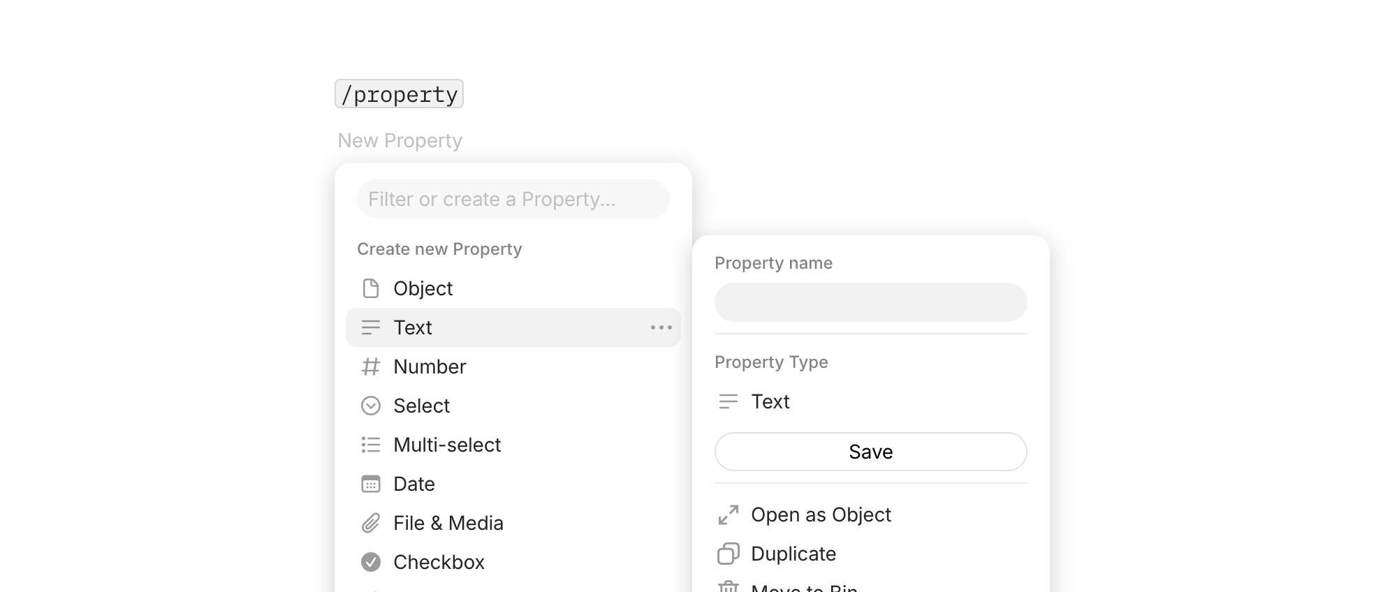Click the Text lines icon in list
The image size is (1397, 592).
pos(371,327)
